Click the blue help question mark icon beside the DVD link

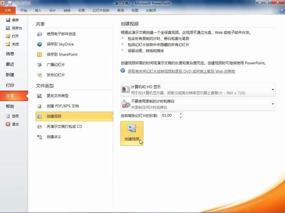click(123, 71)
